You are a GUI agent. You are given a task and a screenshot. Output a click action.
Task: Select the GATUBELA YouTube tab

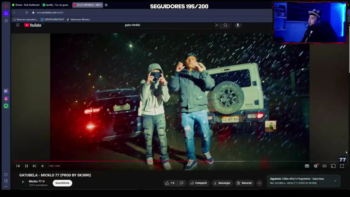(x=87, y=5)
